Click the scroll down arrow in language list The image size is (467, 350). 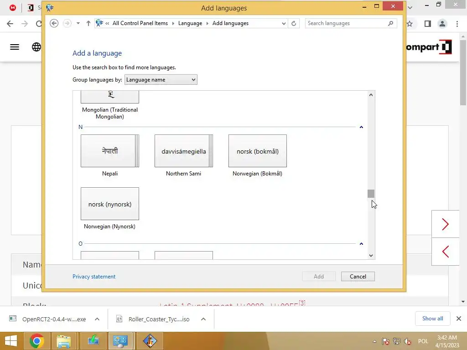[371, 255]
